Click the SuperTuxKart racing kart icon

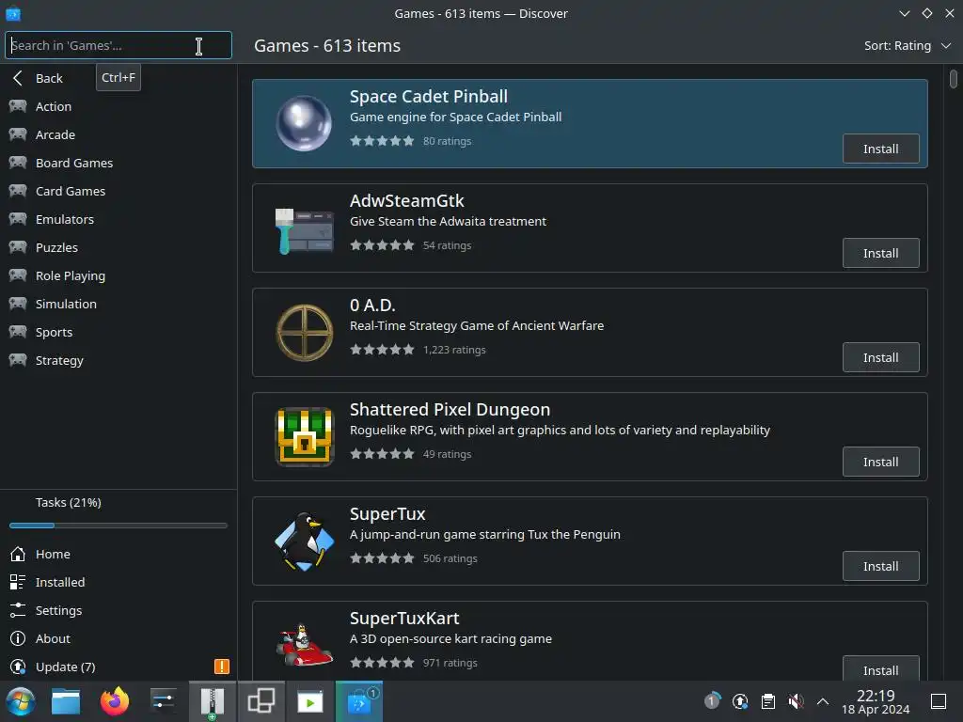304,645
